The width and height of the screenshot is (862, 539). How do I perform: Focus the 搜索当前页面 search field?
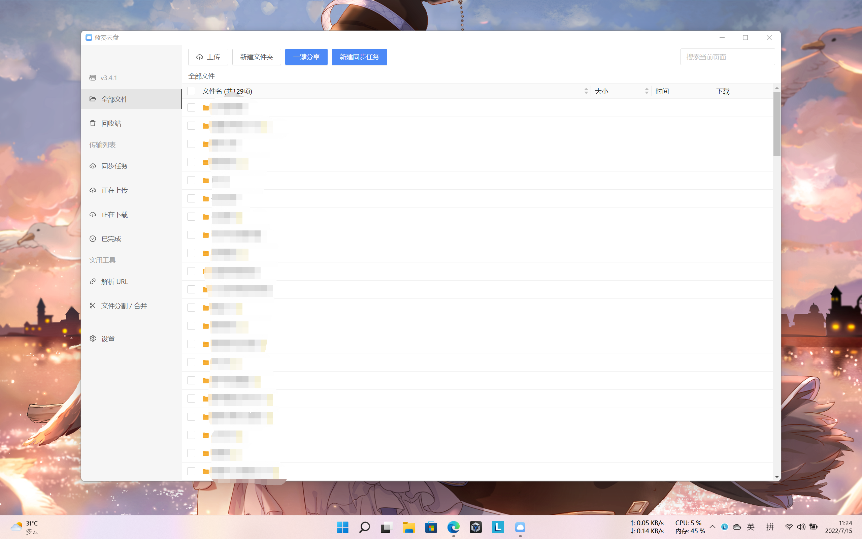[x=727, y=57]
